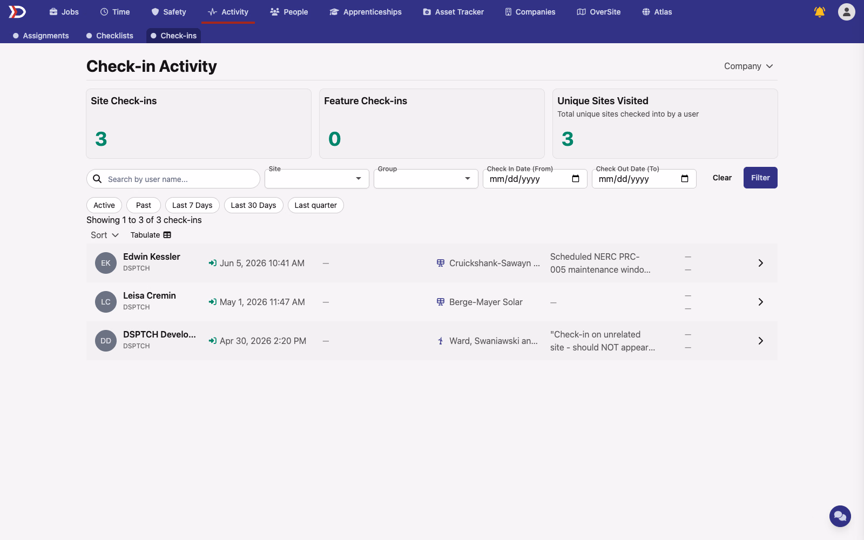Go to Apprenticeships section

366,12
